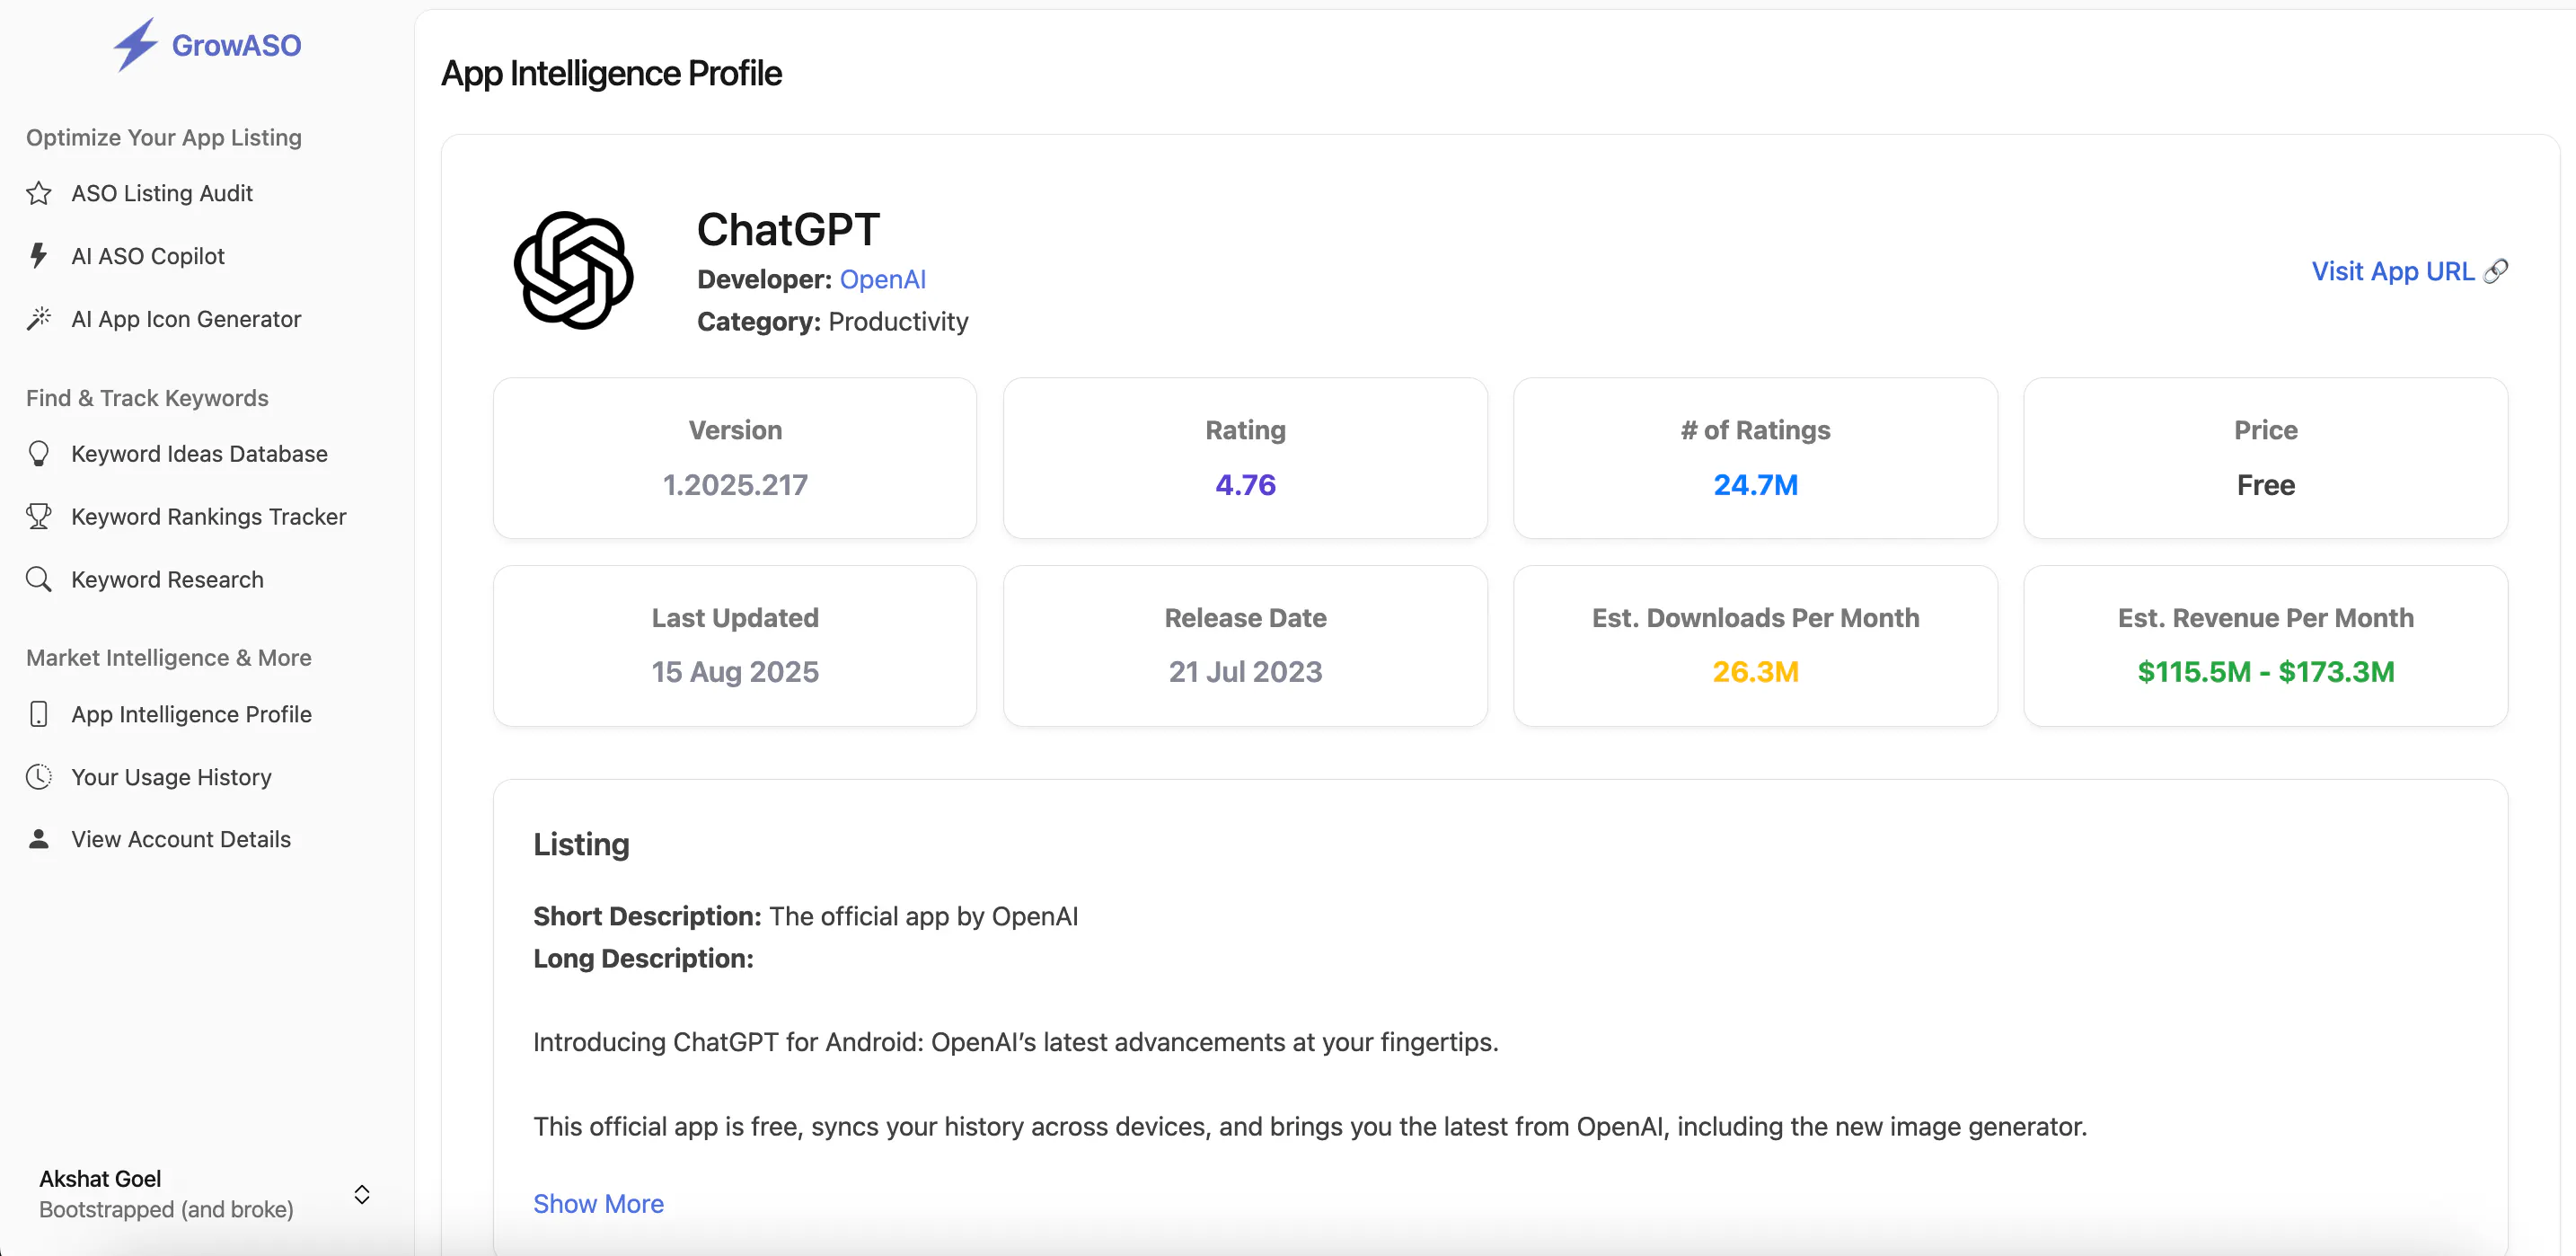
Task: Click the person icon for View Account Details
Action: [39, 839]
